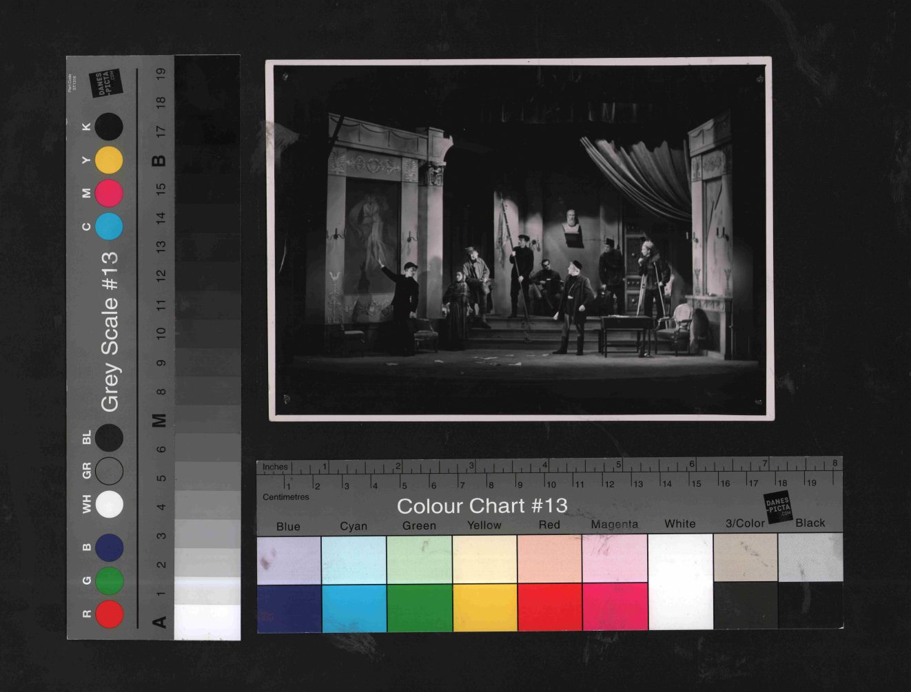Pick the saturated cyan swatch in colour chart
This screenshot has height=692, width=911.
click(x=354, y=608)
